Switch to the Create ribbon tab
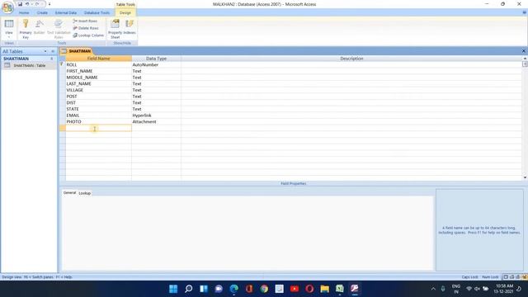The height and width of the screenshot is (297, 528). coord(42,13)
